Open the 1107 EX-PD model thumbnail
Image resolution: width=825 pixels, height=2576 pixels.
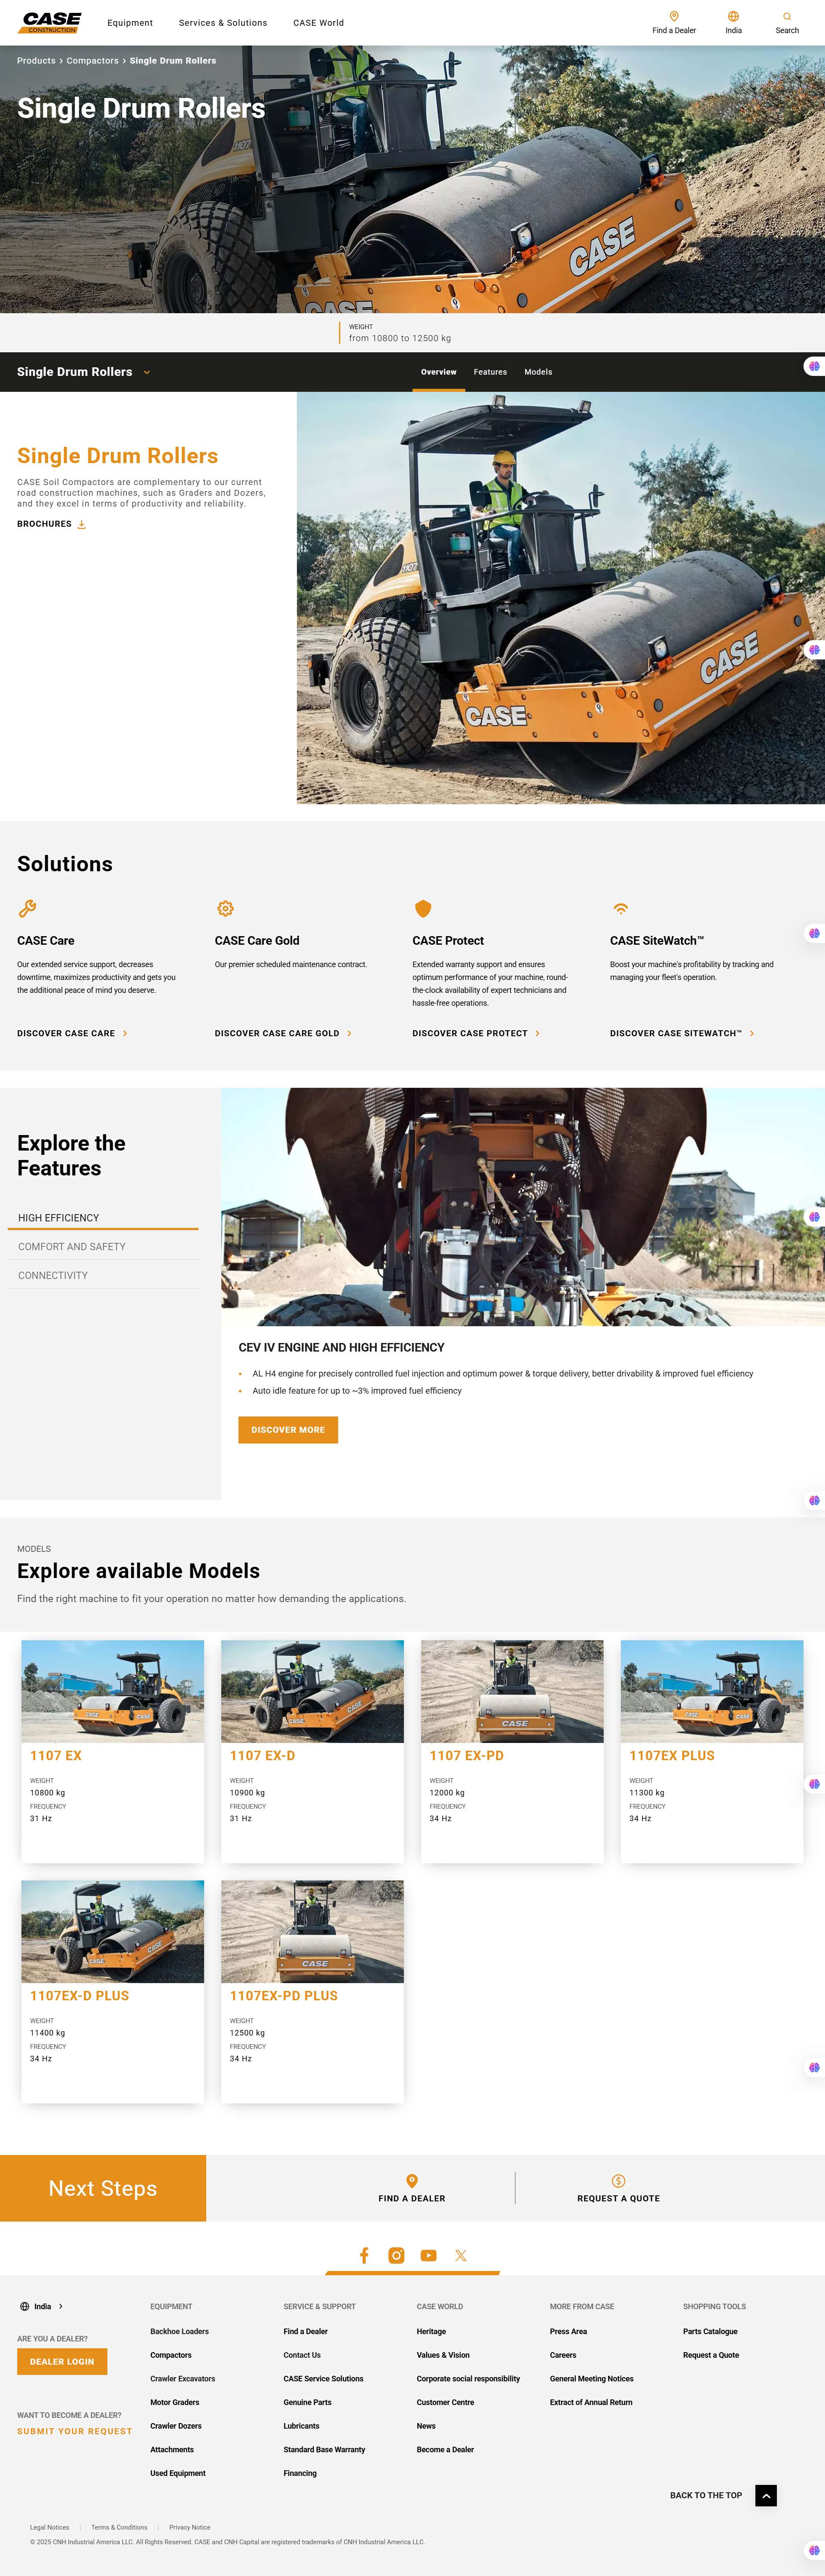[512, 1691]
